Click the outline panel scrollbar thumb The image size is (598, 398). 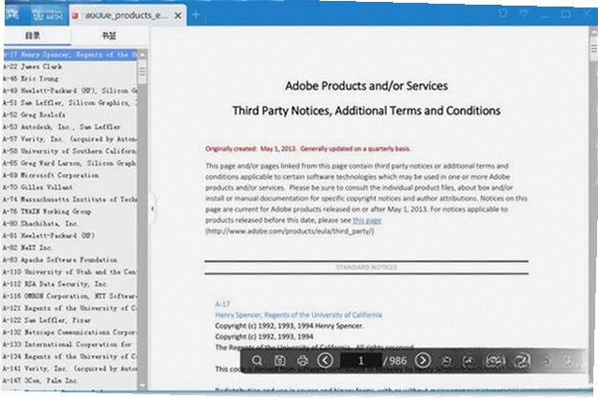[142, 72]
